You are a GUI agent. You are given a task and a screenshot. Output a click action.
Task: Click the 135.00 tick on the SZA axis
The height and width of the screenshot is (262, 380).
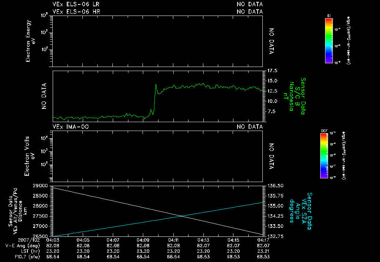276,206
